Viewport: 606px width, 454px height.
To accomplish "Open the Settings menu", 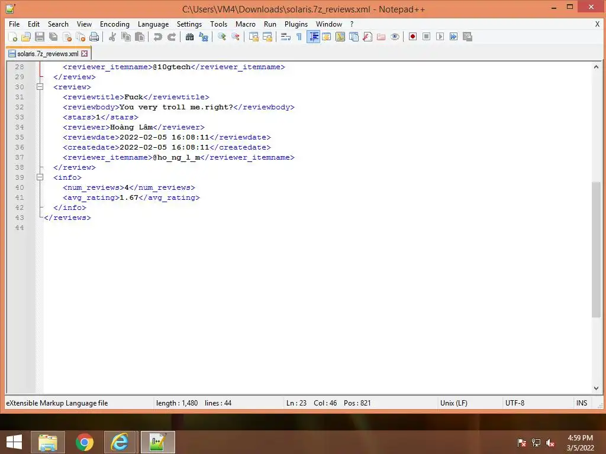I will (189, 24).
